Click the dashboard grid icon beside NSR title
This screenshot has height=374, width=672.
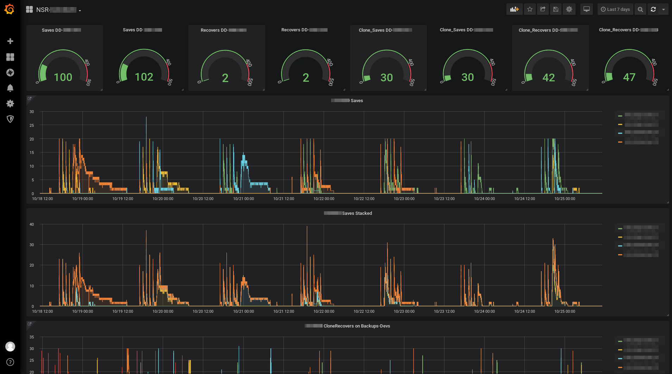coord(29,10)
